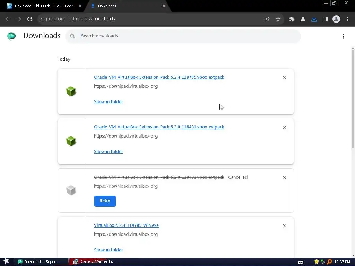
Task: Remove the VirtualBox-5.2.4 Win.exe entry
Action: [285, 226]
